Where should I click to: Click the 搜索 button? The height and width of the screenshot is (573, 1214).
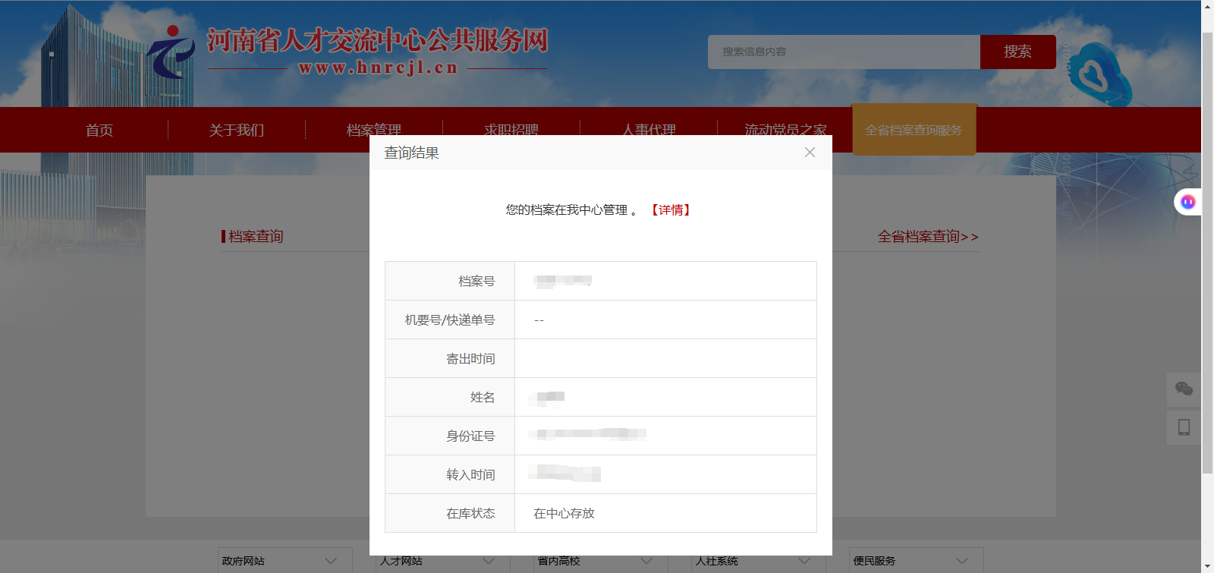[x=1017, y=52]
